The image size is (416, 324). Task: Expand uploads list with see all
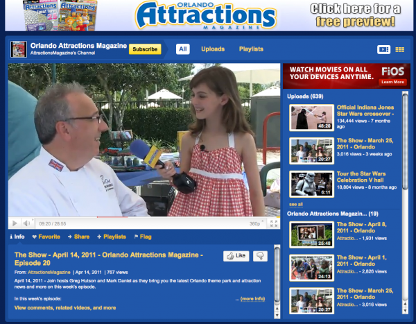296,205
